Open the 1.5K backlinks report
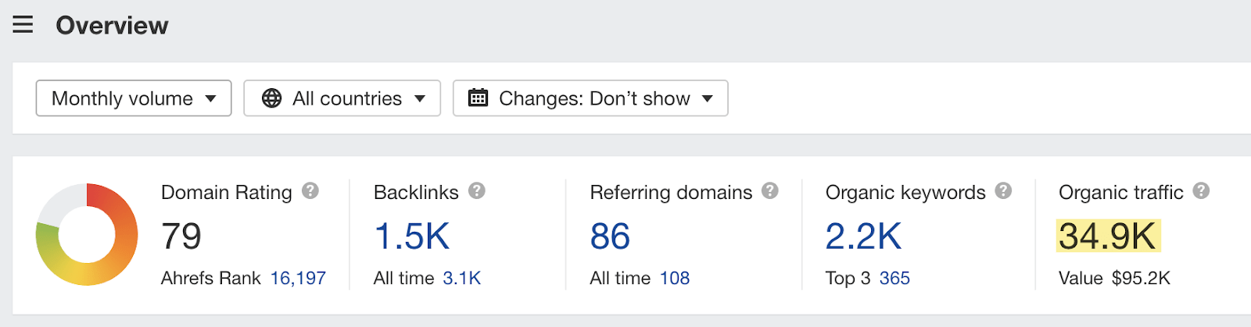Image resolution: width=1251 pixels, height=327 pixels. pyautogui.click(x=412, y=236)
